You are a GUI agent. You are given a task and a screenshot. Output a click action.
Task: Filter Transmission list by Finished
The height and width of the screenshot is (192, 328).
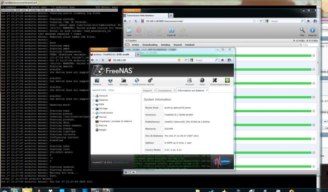click(190, 45)
